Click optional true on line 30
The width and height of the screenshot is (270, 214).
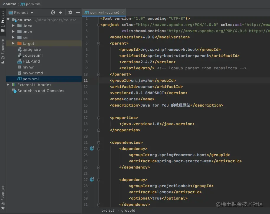pyautogui.click(x=158, y=198)
